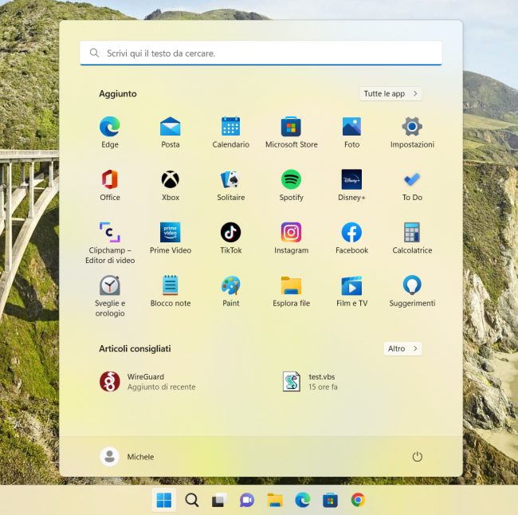Click the search field 'Scrivi qui il testo da cercare'
This screenshot has height=515, width=518.
(261, 53)
